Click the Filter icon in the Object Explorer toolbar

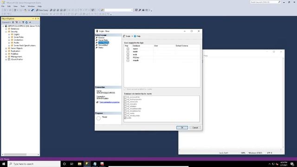(23, 22)
